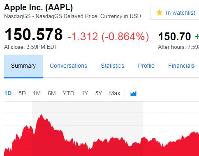199x156 pixels.
Task: Show the Max chart history
Action: [x=115, y=93]
